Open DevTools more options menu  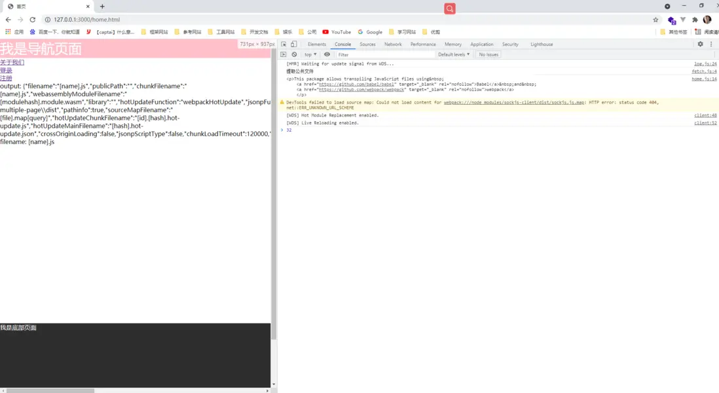tap(711, 45)
